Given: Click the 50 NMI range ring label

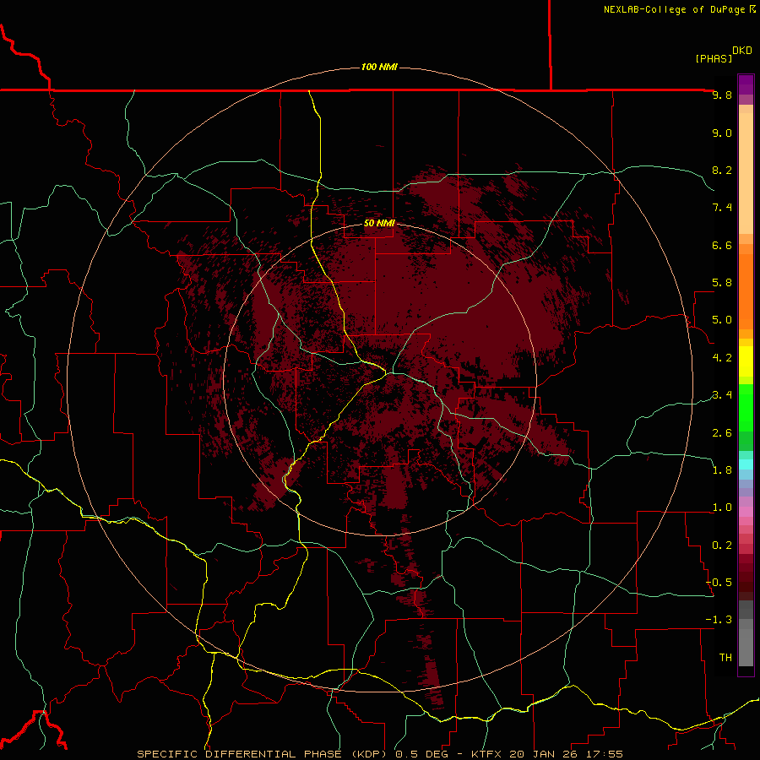Looking at the screenshot, I should pos(379,224).
